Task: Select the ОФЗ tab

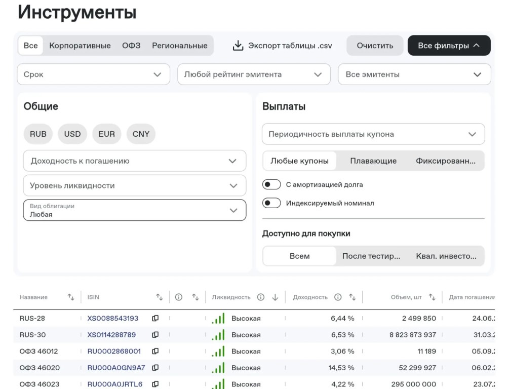Action: pos(131,46)
